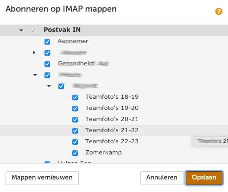Open the orange help question mark icon
Image resolution: width=228 pixels, height=192 pixels.
(x=219, y=12)
